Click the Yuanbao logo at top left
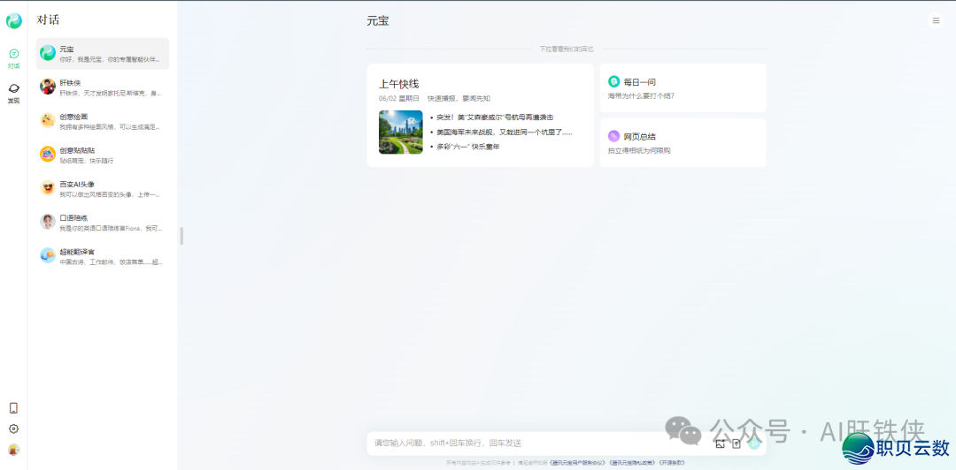The width and height of the screenshot is (956, 470). 13,20
